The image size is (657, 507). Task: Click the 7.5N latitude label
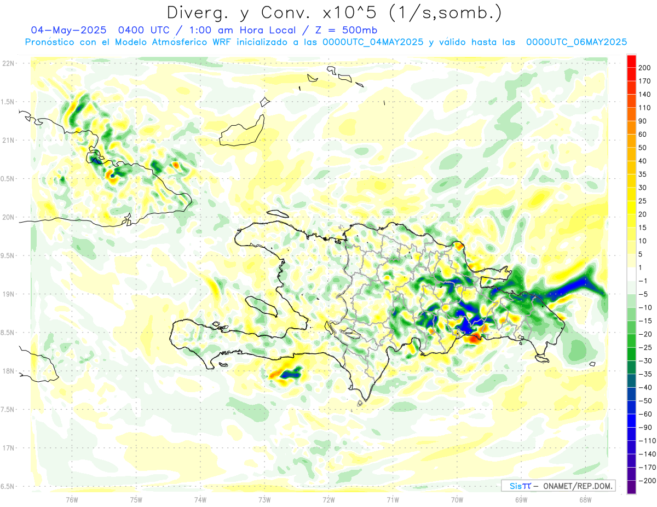pyautogui.click(x=7, y=410)
